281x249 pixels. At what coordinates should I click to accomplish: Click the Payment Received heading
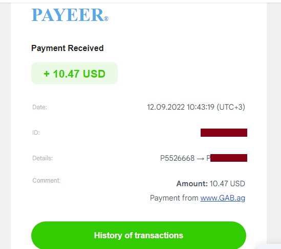coord(68,48)
